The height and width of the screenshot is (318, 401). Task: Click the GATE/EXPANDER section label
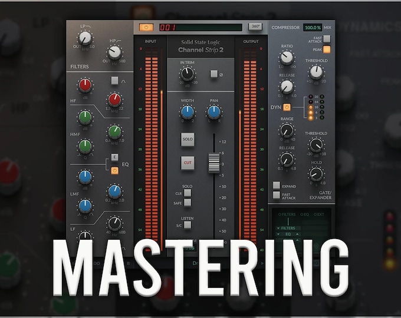click(x=320, y=195)
